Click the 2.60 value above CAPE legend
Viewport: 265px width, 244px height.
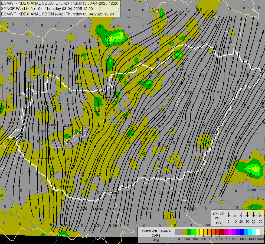[206, 225]
